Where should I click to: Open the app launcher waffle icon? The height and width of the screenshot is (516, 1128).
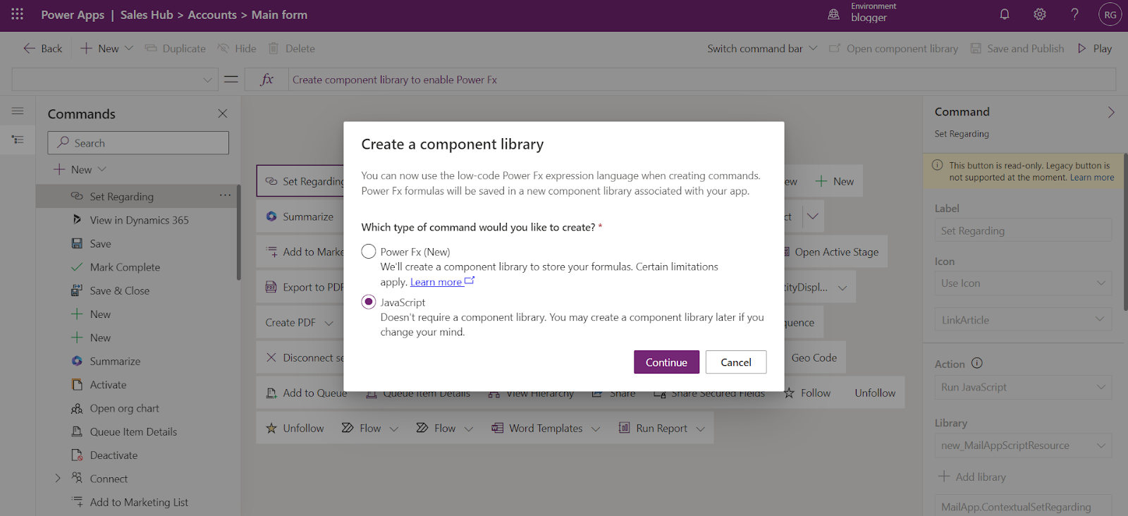18,14
